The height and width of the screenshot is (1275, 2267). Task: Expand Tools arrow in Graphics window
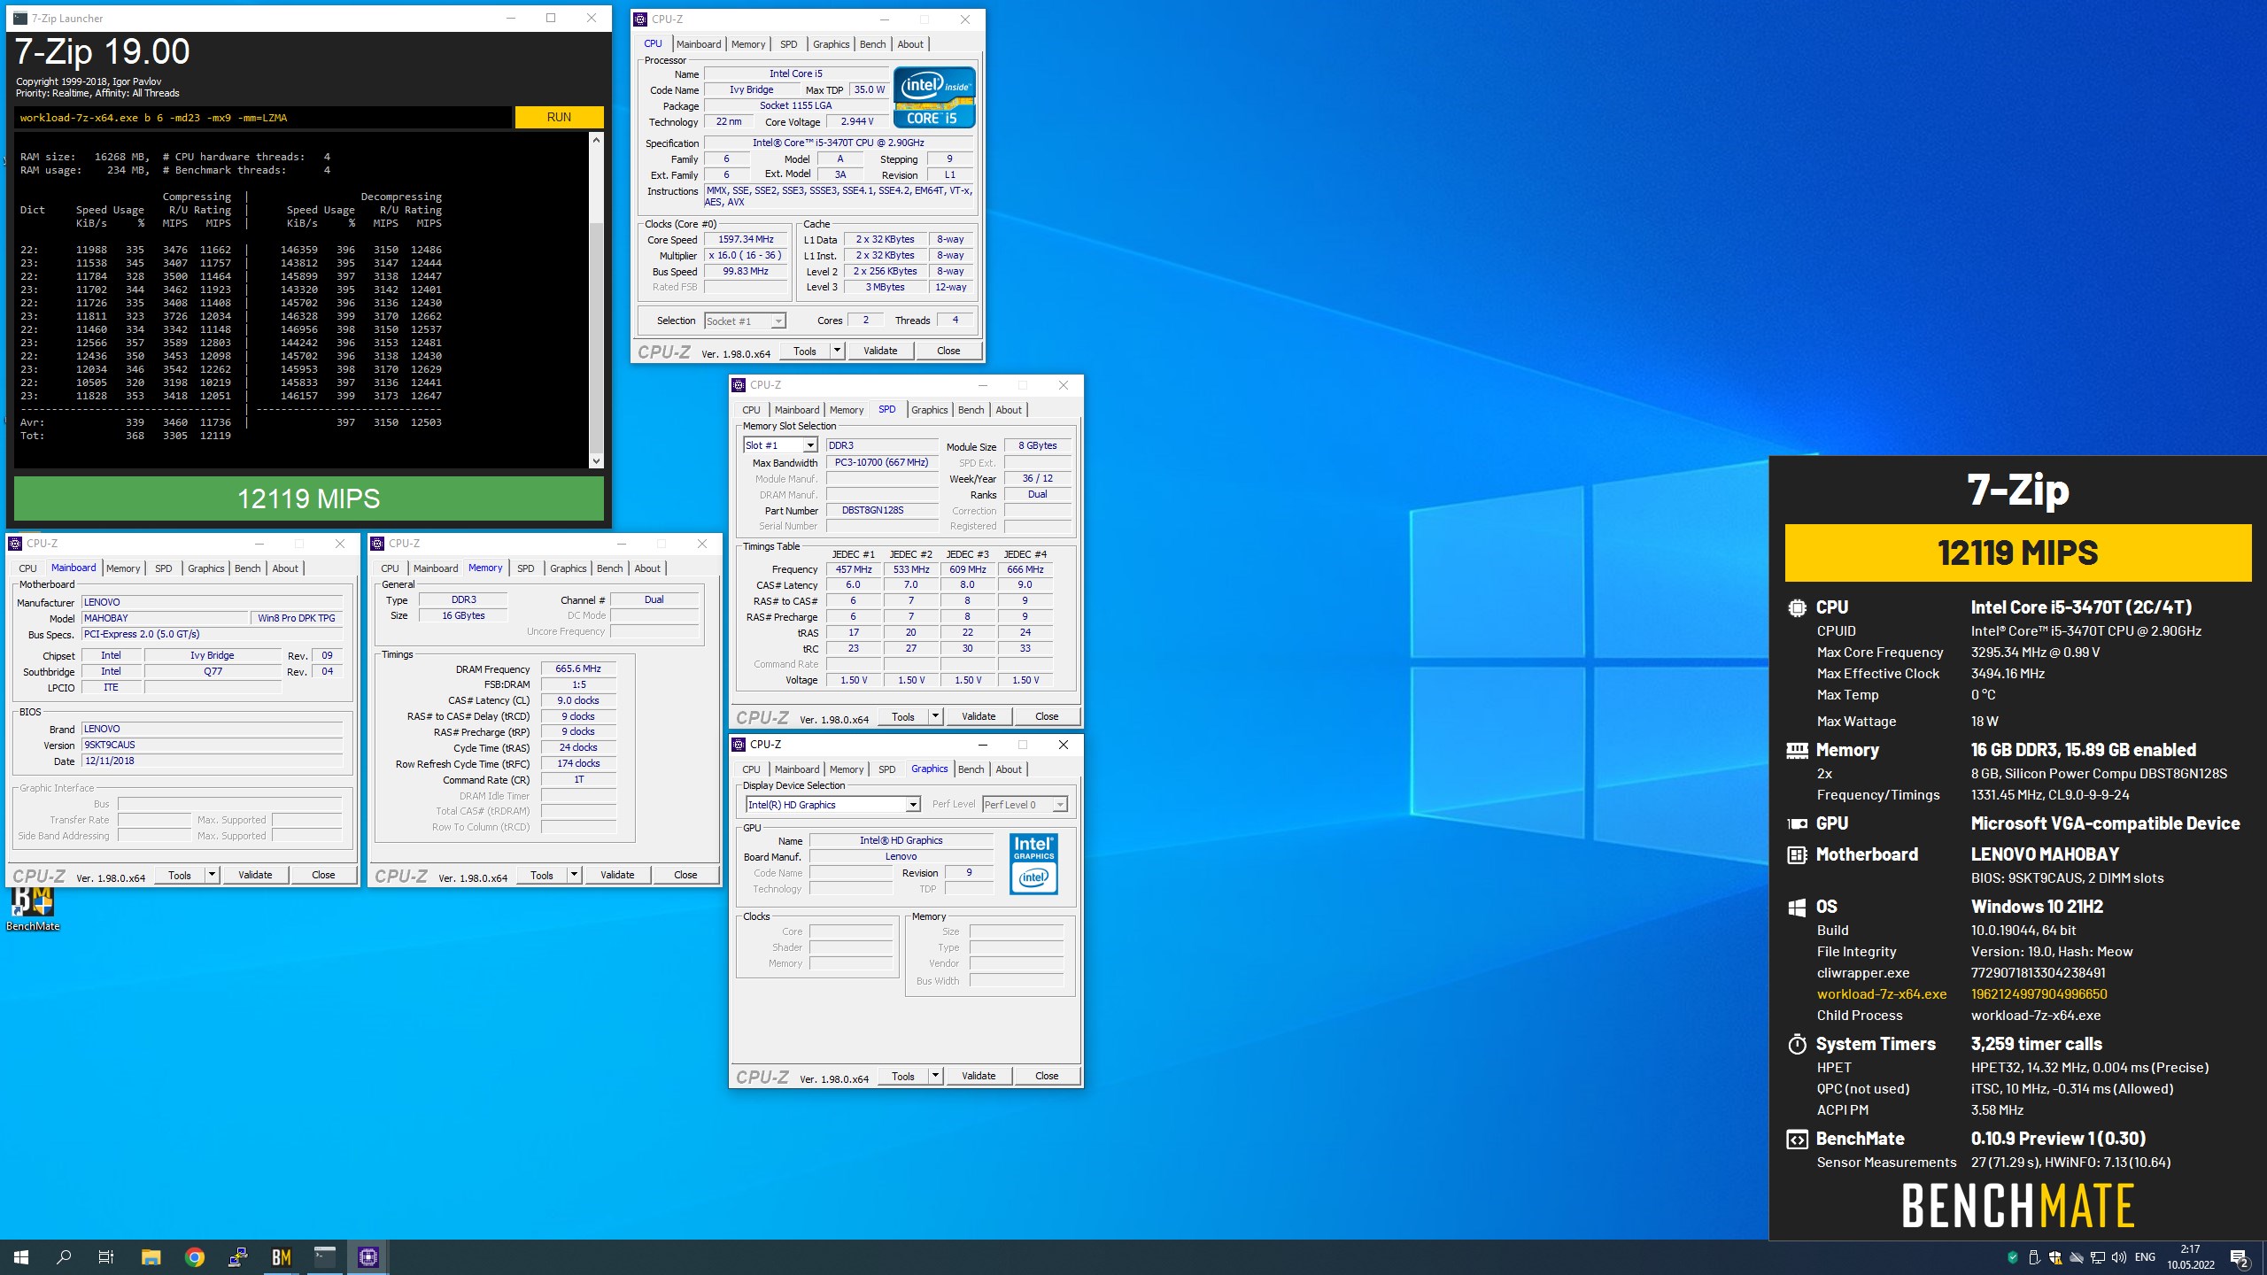(935, 1076)
